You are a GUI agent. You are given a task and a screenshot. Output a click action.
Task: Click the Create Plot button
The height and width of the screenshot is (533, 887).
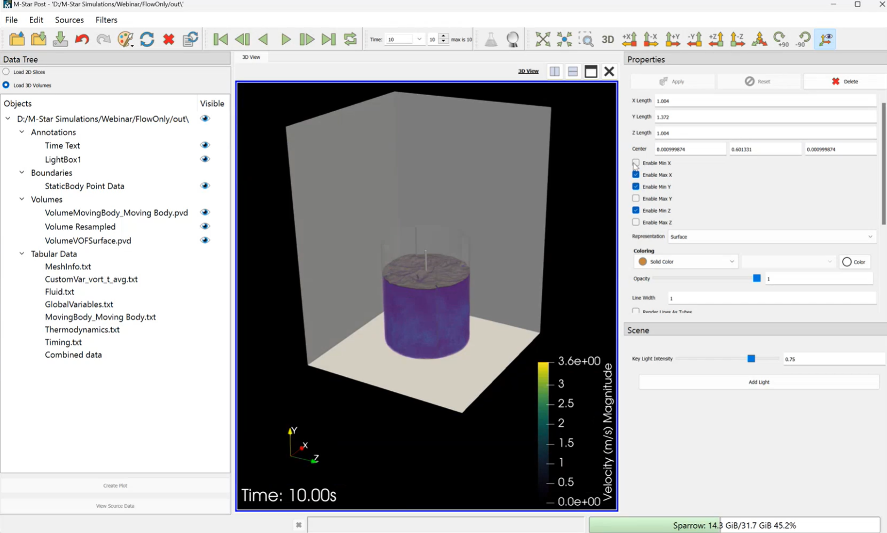[x=115, y=485]
